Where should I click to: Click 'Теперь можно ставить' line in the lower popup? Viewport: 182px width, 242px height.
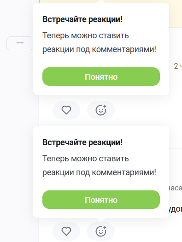tap(86, 159)
